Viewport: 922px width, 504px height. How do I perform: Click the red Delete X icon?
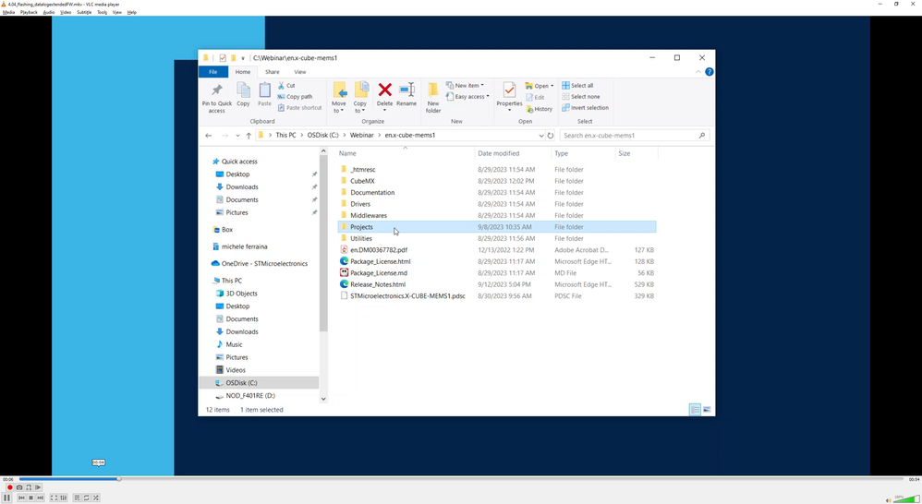tap(384, 90)
